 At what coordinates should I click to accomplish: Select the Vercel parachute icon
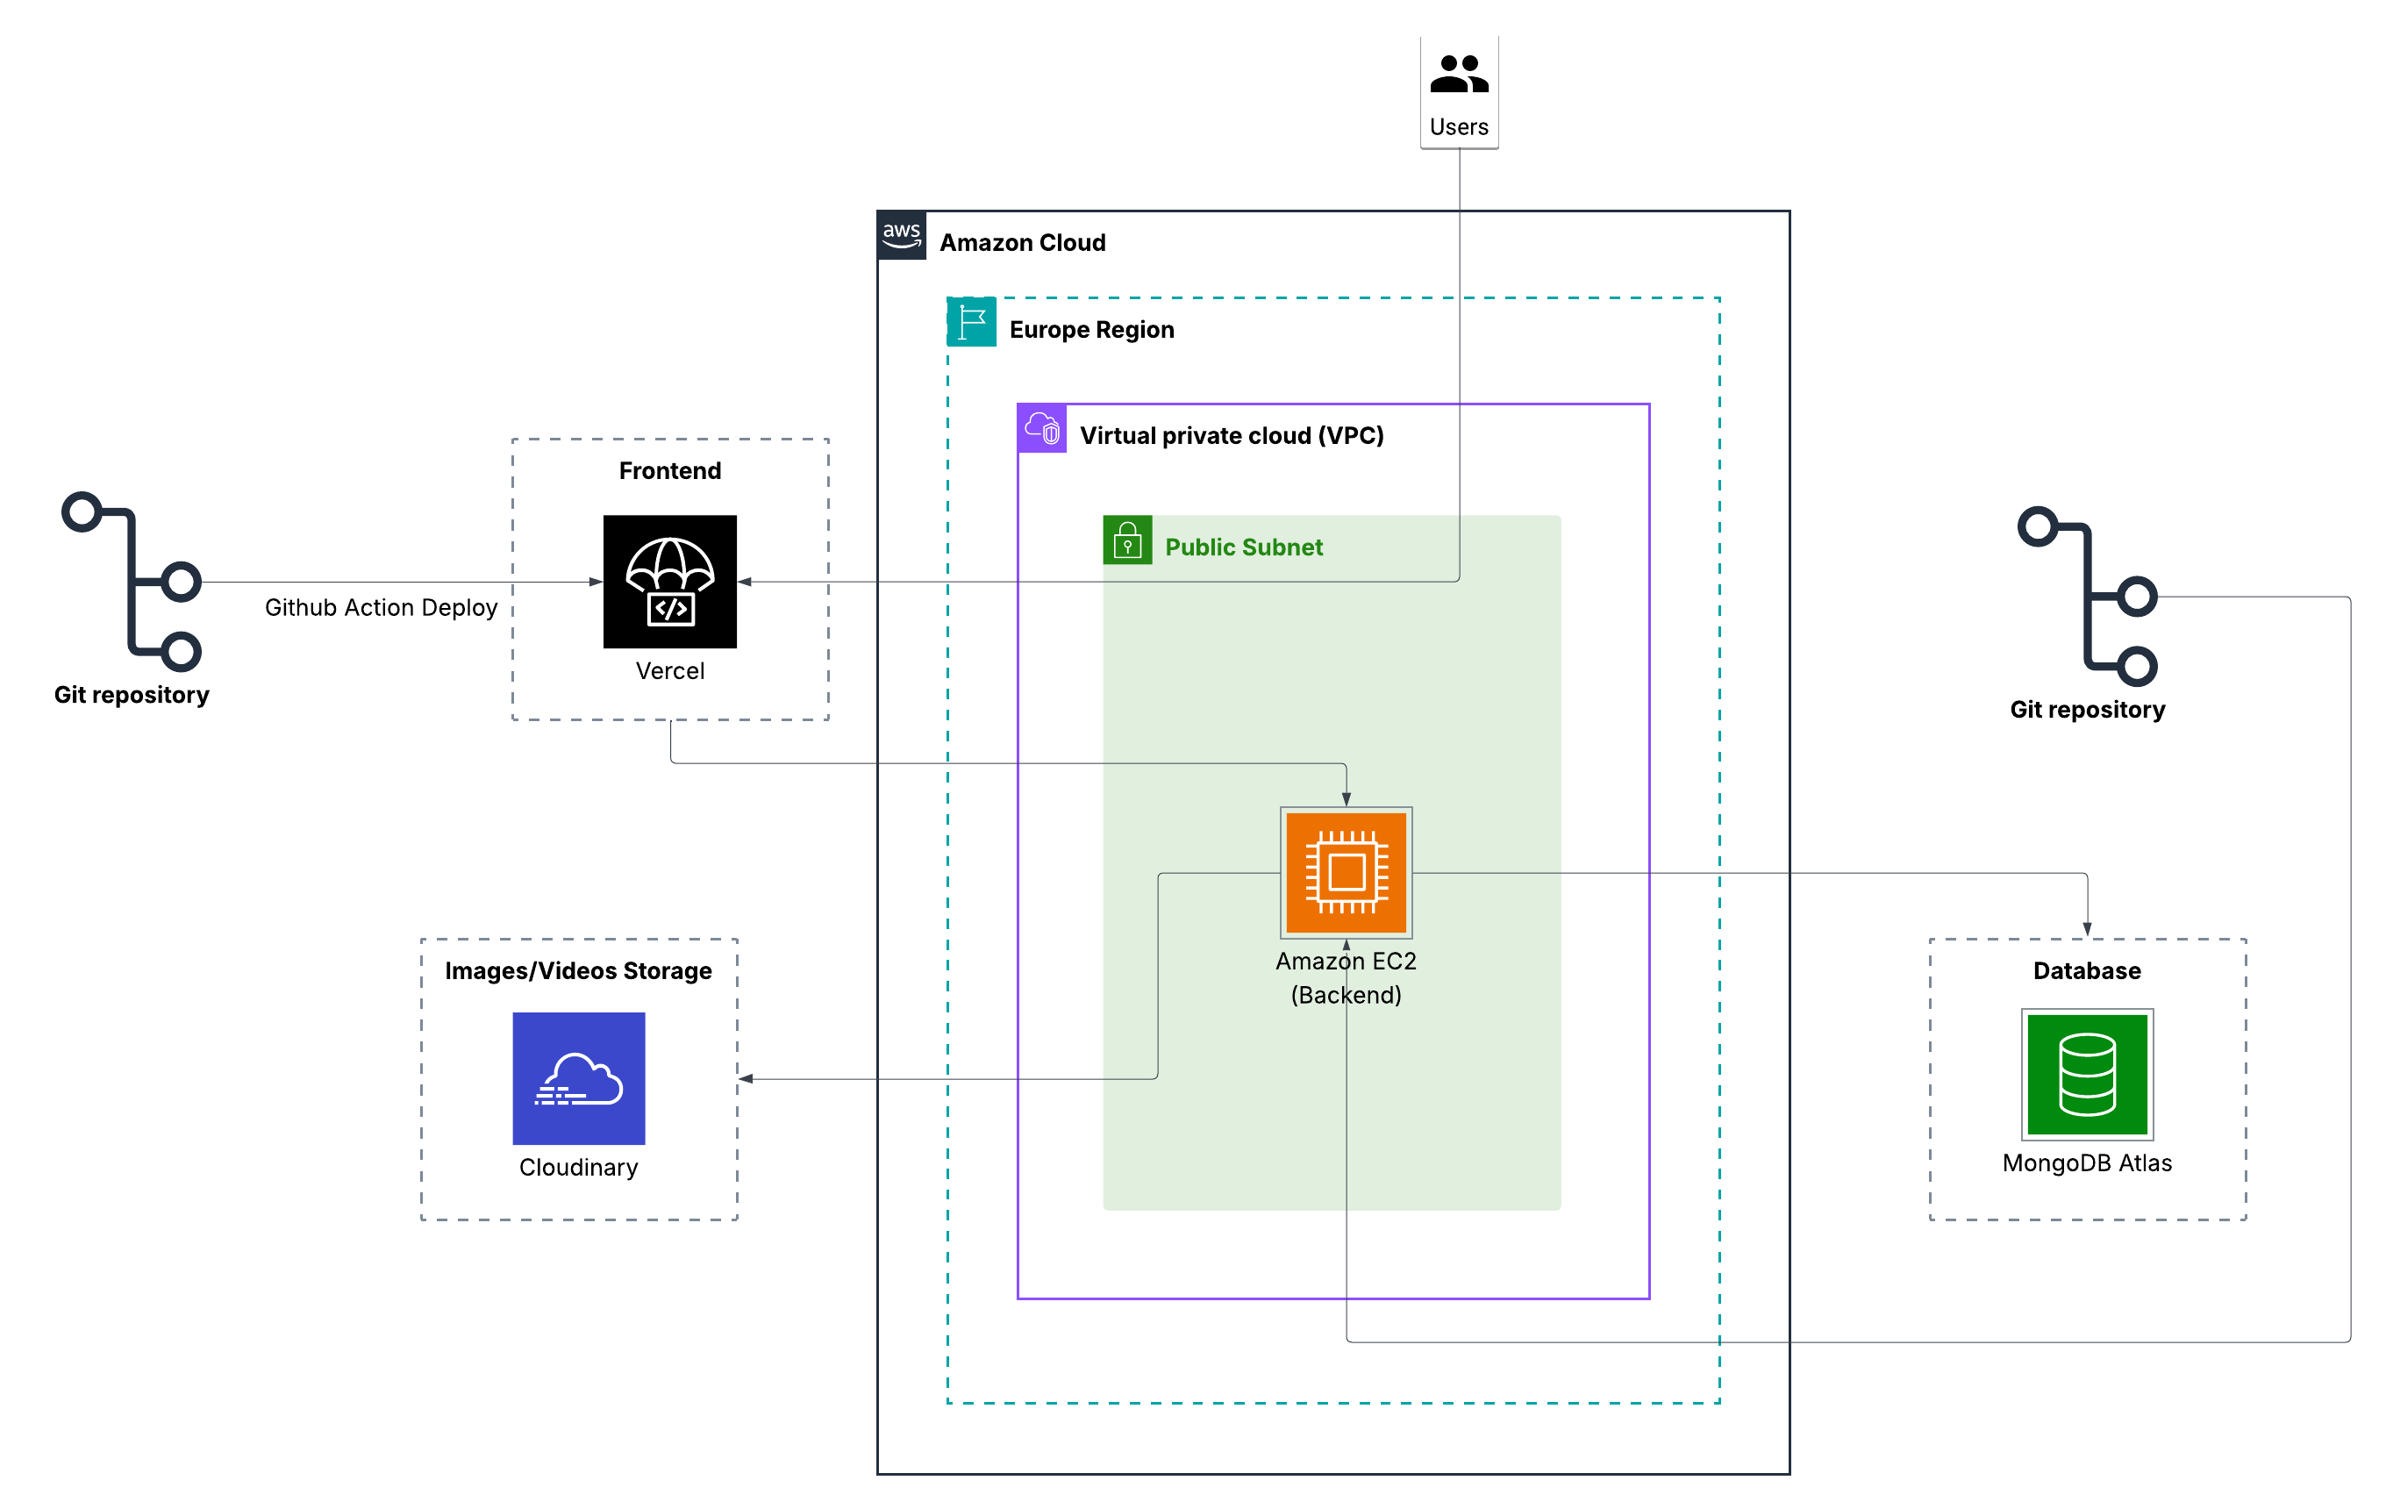(x=670, y=582)
